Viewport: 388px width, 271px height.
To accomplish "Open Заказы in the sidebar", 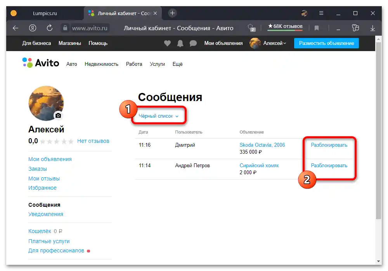I will 38,169.
